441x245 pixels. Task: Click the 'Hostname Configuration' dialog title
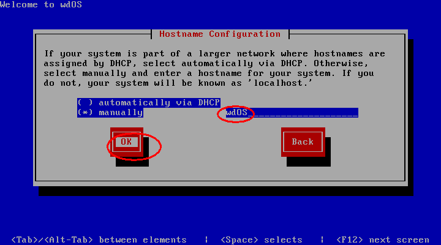point(220,34)
